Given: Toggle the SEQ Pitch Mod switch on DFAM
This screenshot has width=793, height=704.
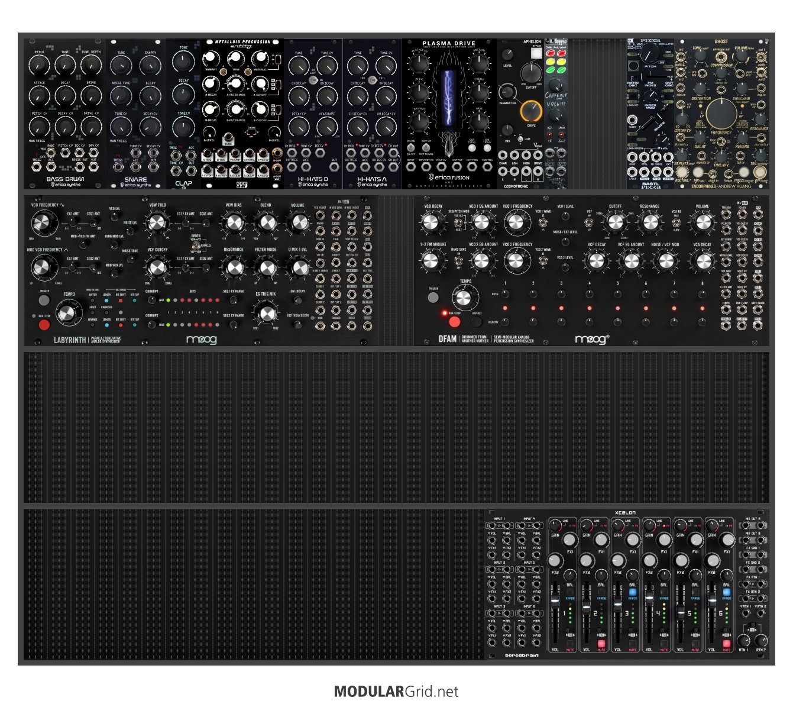Looking at the screenshot, I should click(x=458, y=223).
